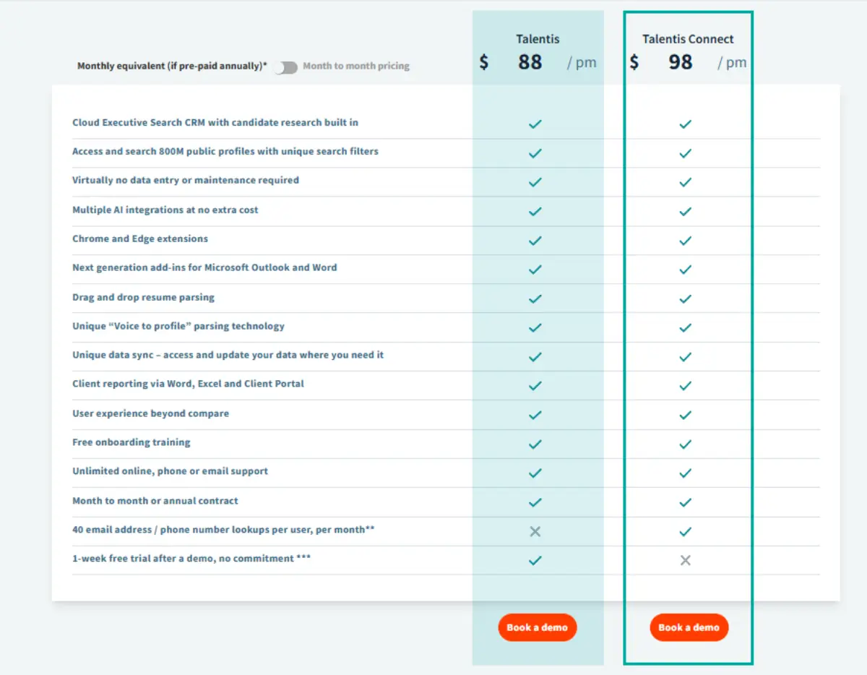
Task: Click 'Virtually no data entry or maintenance required'
Action: 186,181
